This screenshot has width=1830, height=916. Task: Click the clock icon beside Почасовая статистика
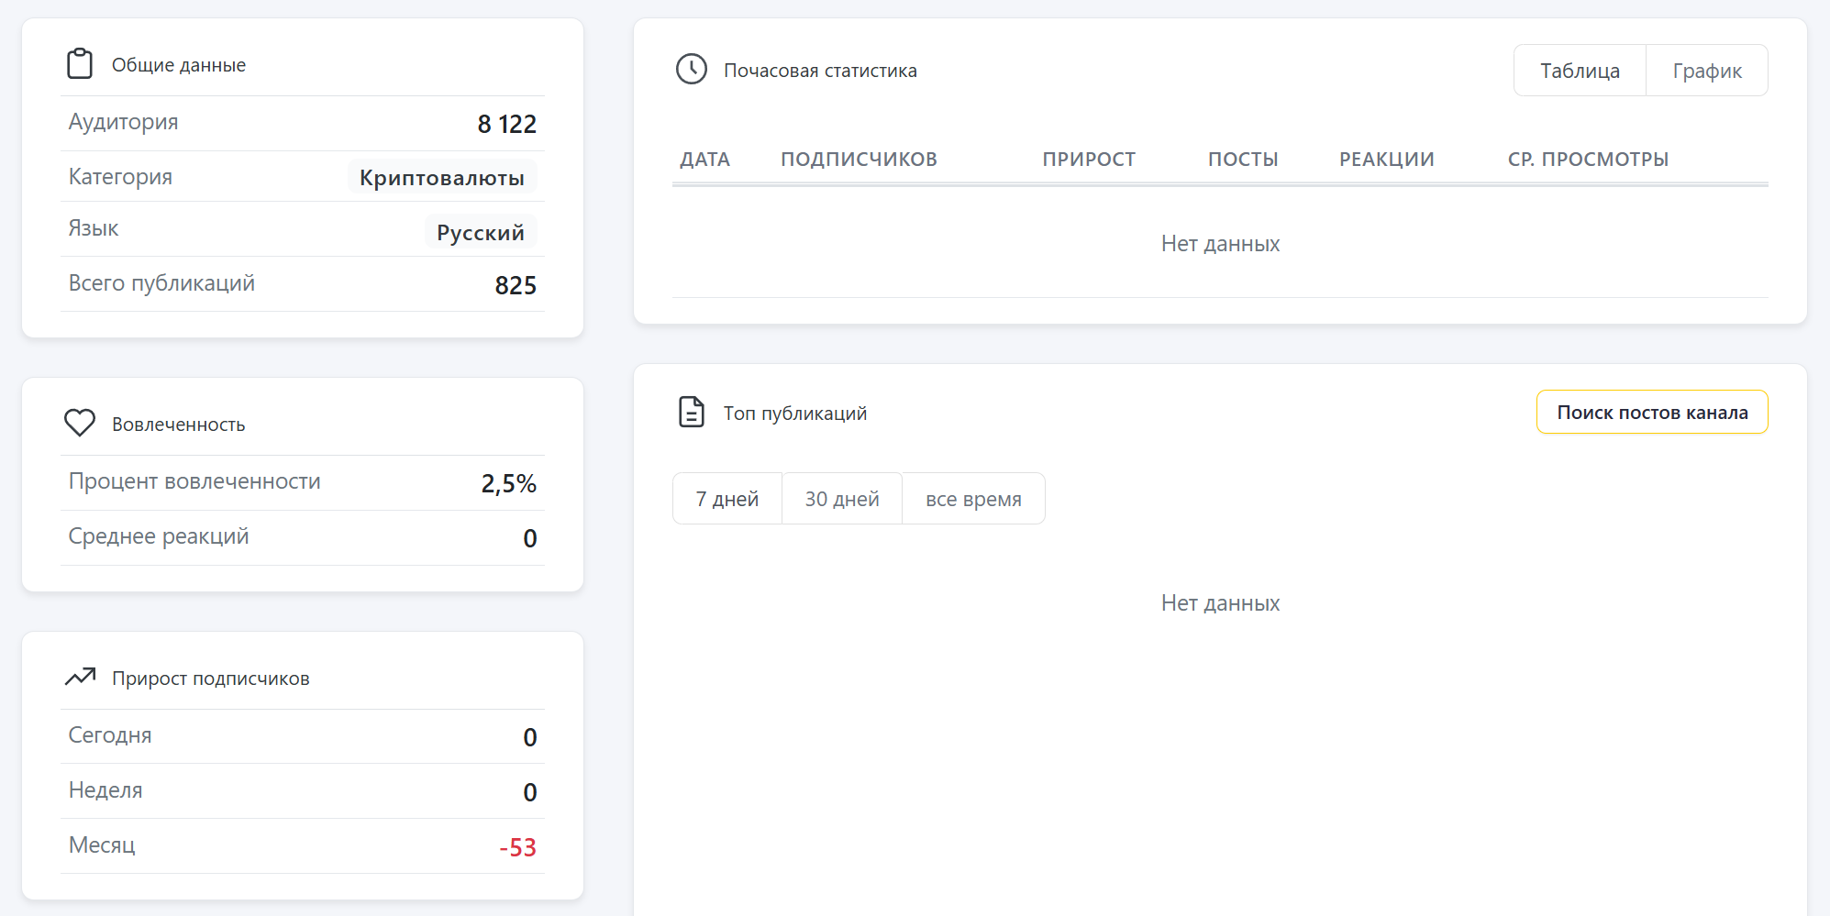692,70
